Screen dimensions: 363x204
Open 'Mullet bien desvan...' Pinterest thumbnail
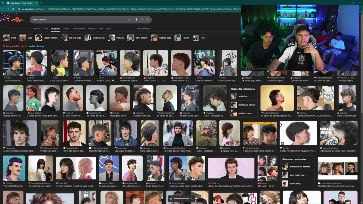[x=130, y=63]
